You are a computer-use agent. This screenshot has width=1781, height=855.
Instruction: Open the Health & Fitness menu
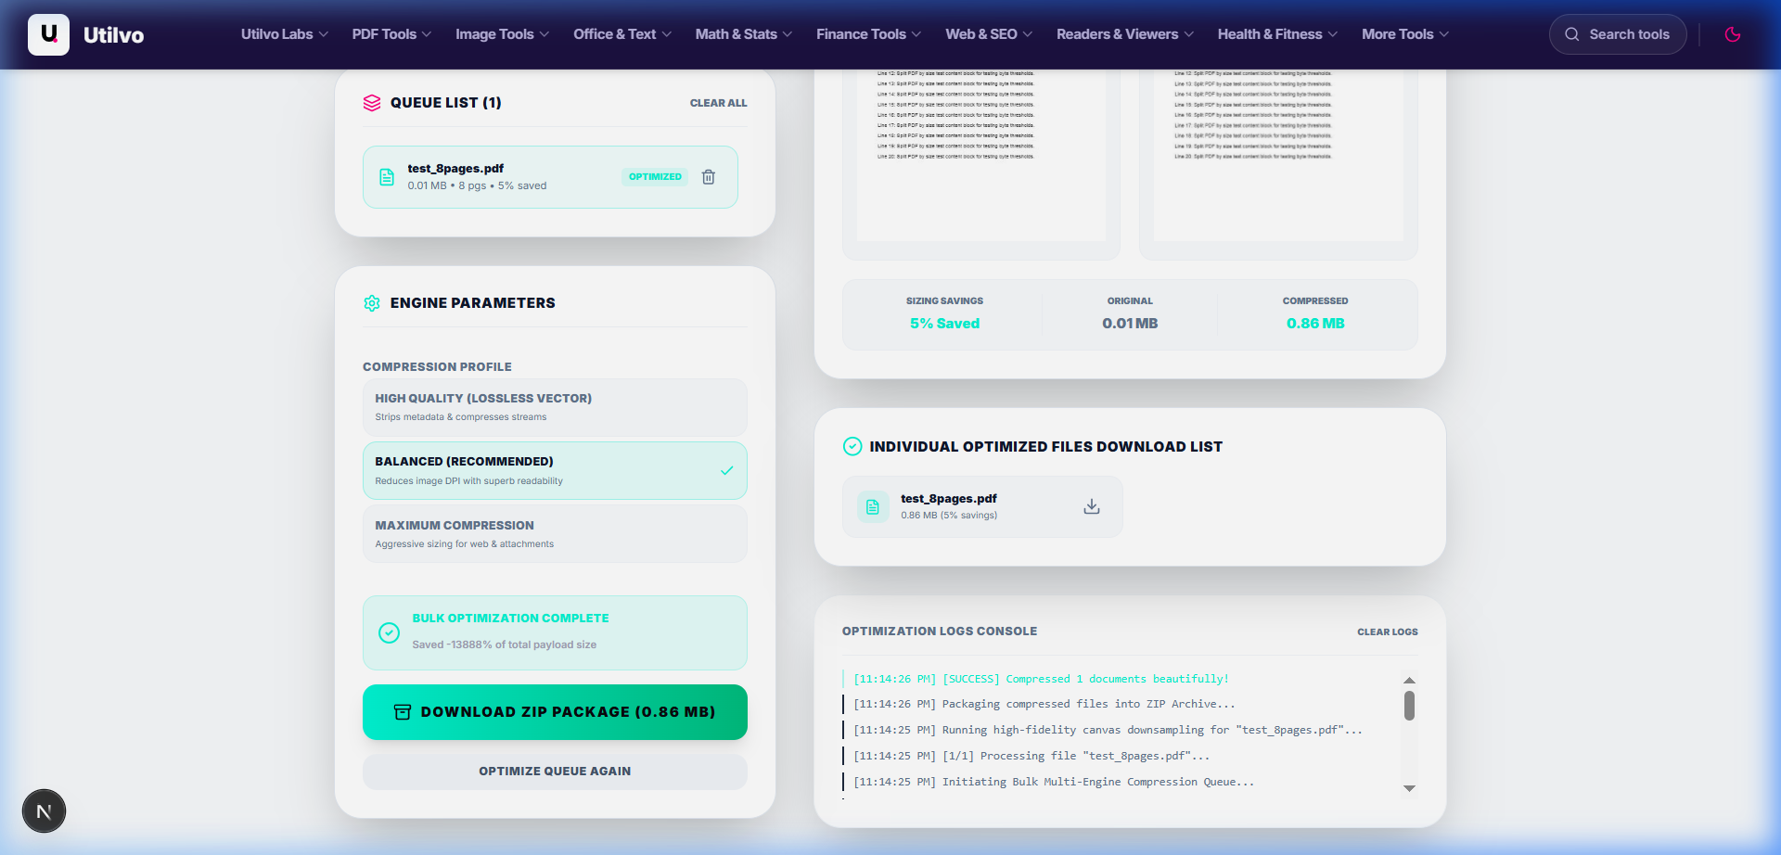1277,34
